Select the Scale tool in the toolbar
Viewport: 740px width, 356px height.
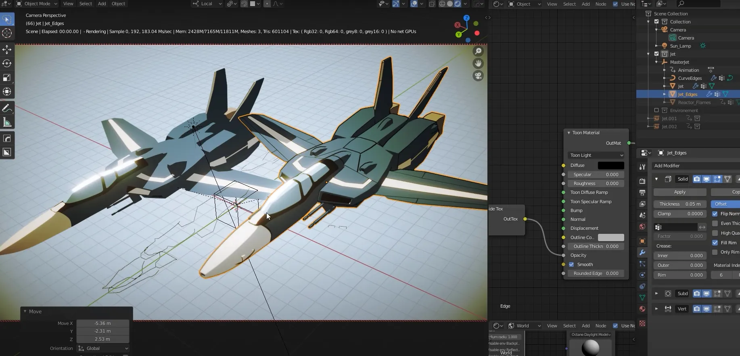[7, 77]
